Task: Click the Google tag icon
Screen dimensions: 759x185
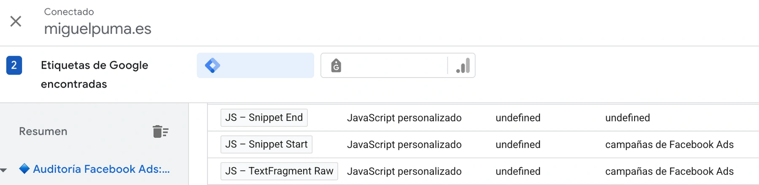Action: click(336, 66)
